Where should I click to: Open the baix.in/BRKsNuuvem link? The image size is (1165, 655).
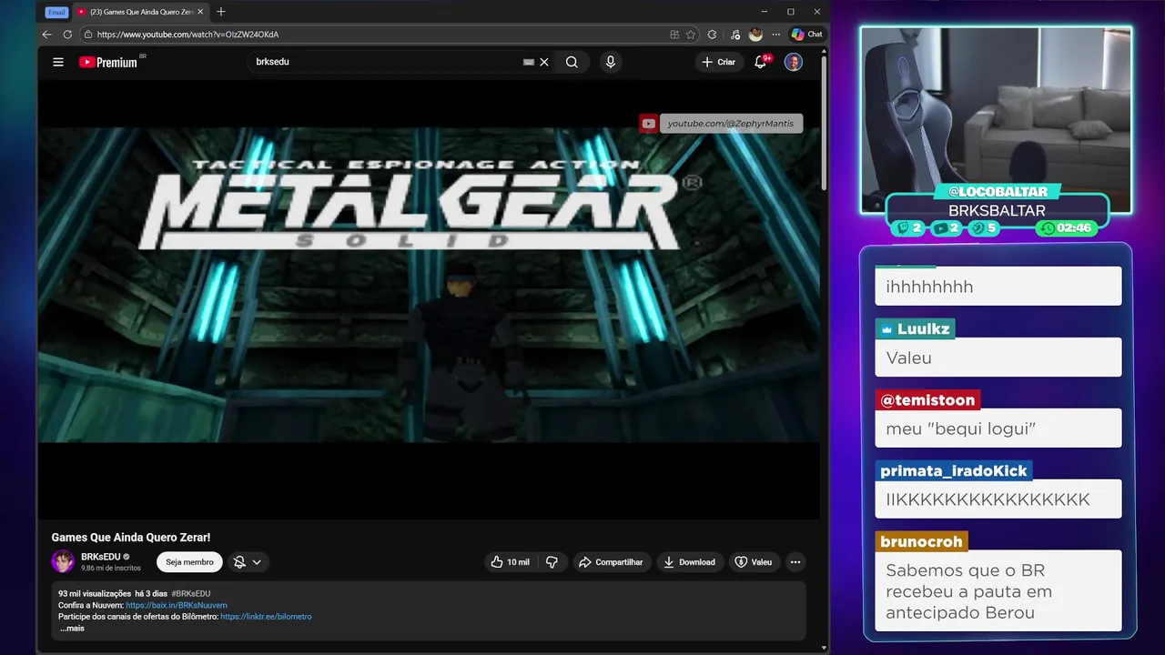tap(177, 605)
